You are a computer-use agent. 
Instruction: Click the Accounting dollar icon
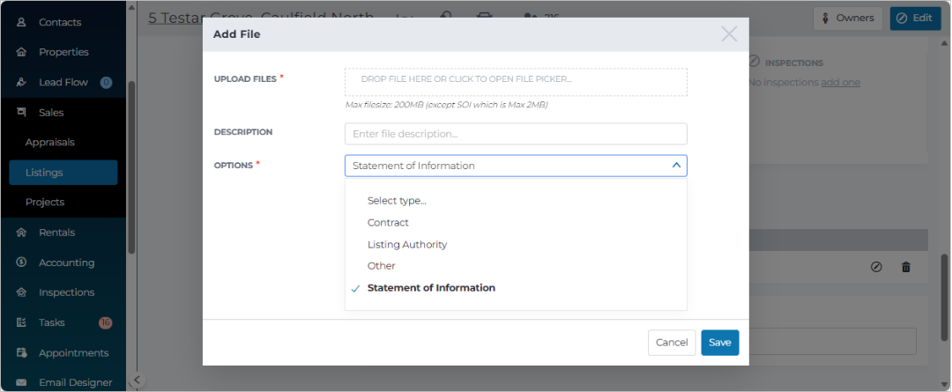click(x=21, y=263)
